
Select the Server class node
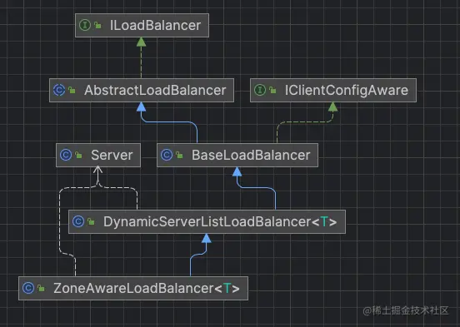[x=98, y=156]
